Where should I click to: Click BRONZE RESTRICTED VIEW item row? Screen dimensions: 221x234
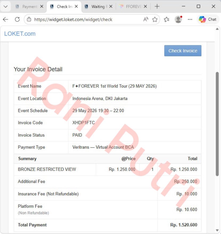pos(107,169)
